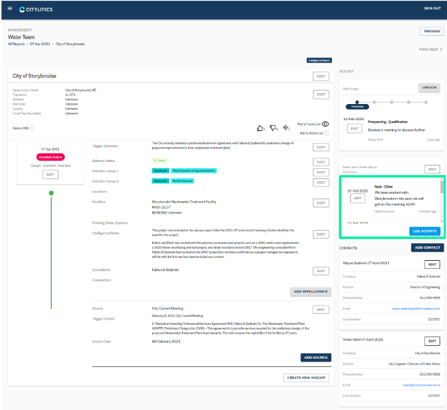
Task: Click the Immediate Action red badge
Action: [x=51, y=156]
